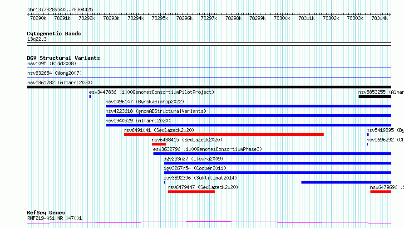Screen dimensions: 404x228
Task: Click the nsv832654 (Wong2007) variant label
Action: click(54, 73)
